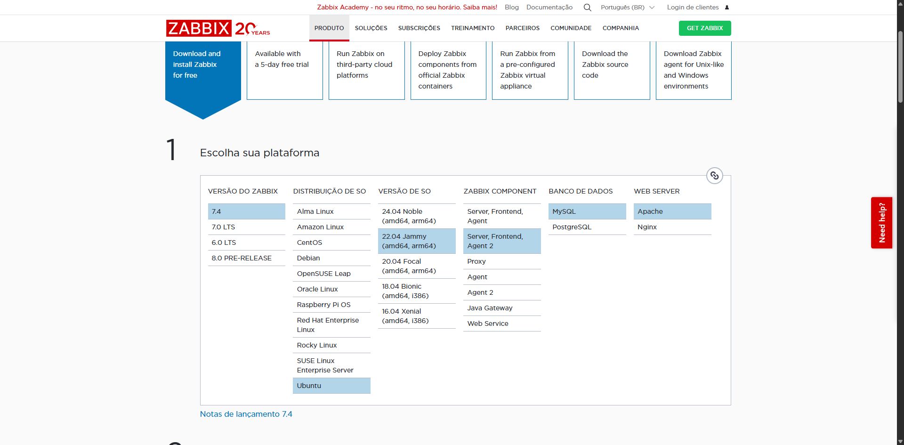Image resolution: width=904 pixels, height=445 pixels.
Task: Click the Zabbix logo
Action: (199, 28)
